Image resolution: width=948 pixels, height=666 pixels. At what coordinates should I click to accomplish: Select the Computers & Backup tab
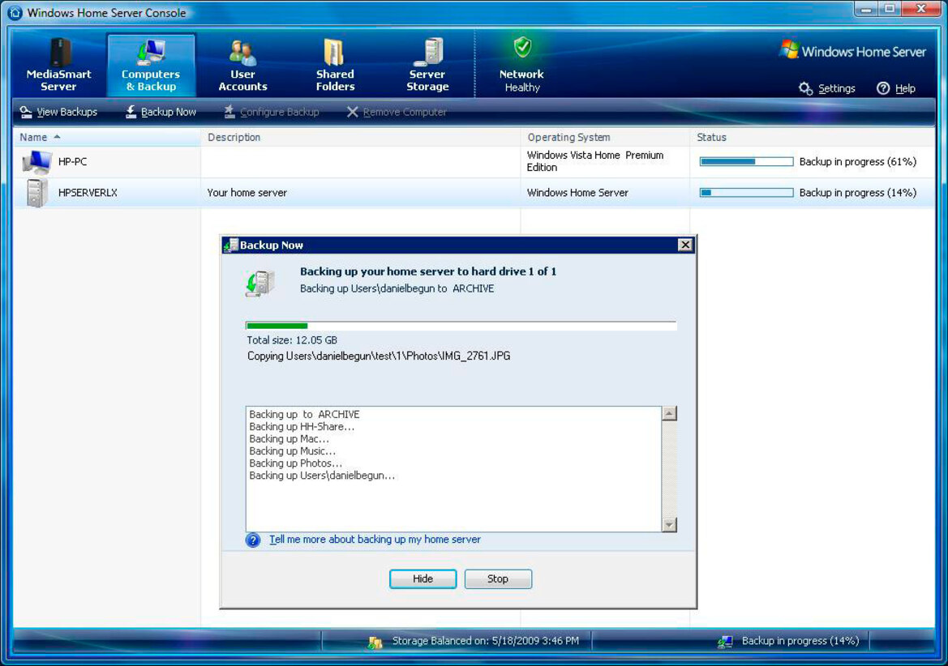[151, 65]
